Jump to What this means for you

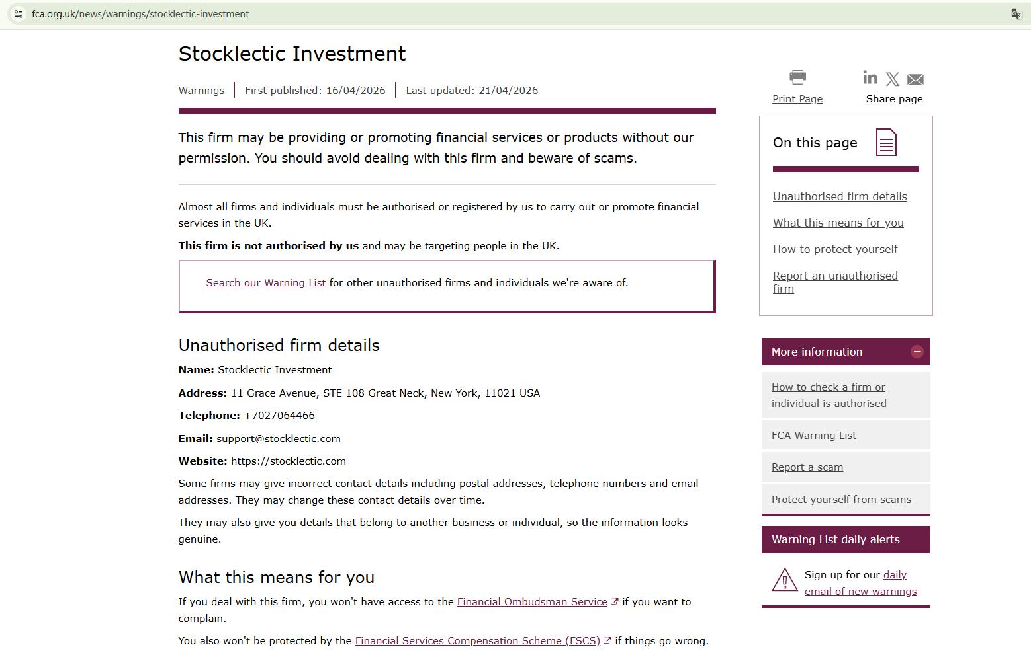tap(838, 223)
